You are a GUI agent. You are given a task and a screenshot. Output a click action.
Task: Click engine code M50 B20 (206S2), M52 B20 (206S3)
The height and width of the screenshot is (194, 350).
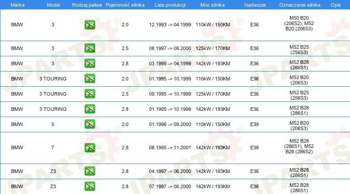click(x=299, y=23)
